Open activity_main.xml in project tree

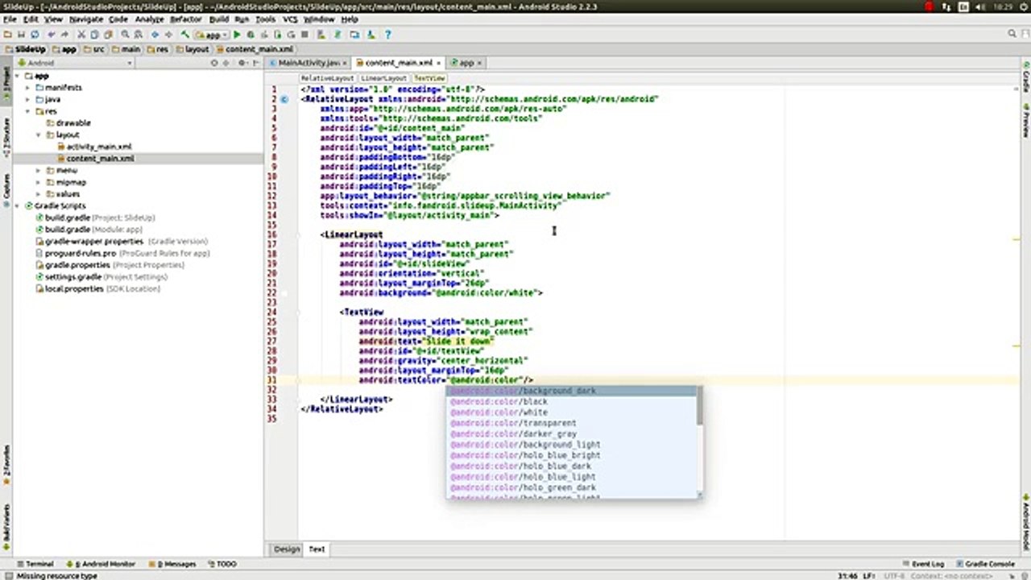(x=98, y=147)
